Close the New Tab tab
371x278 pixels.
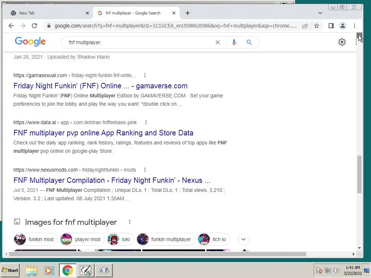(x=87, y=13)
